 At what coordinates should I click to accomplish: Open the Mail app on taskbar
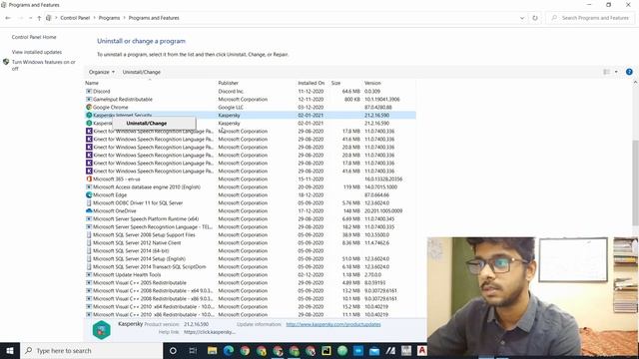(x=374, y=350)
